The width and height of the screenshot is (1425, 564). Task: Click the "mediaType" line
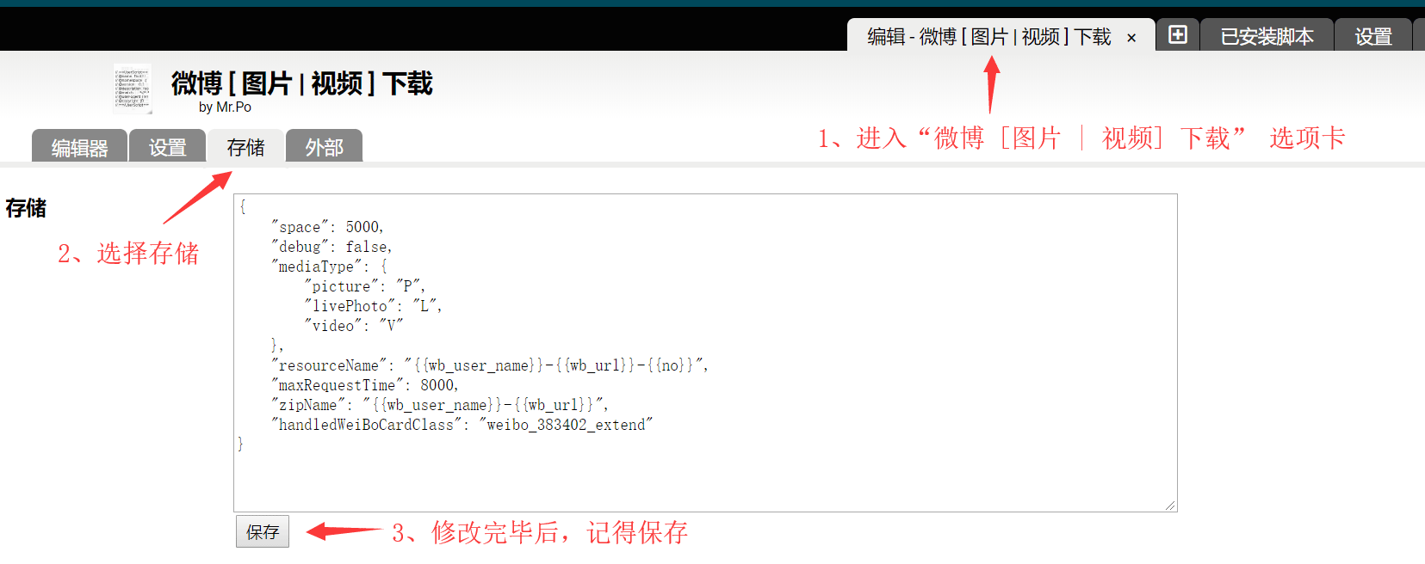[329, 267]
